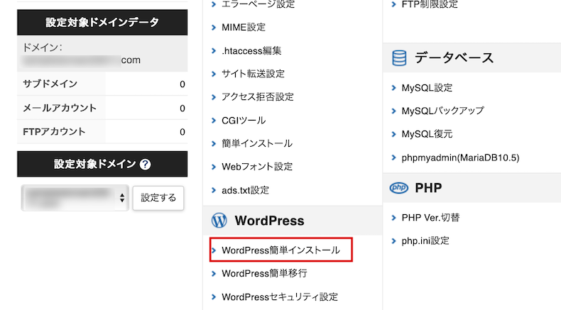Click the arrow icon before .htaccess編集
Viewport: 561px width, 310px height.
click(x=214, y=51)
